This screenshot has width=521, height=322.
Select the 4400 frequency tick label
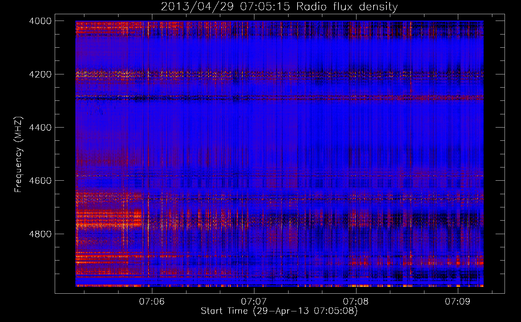[x=40, y=128]
